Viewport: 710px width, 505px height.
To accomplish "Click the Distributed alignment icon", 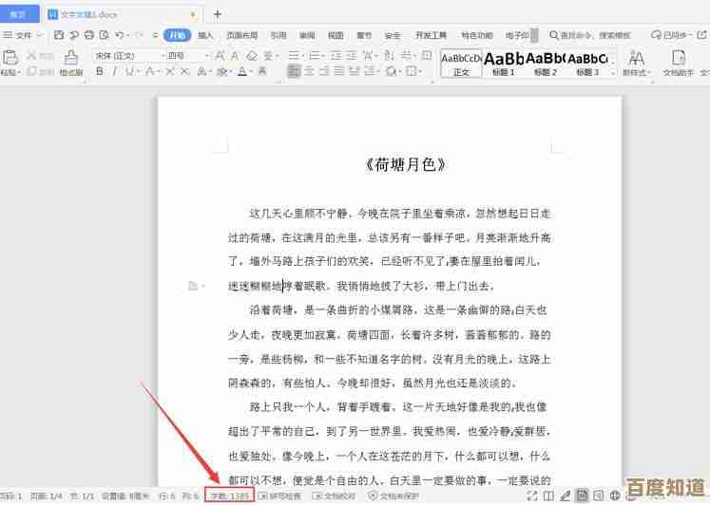I will tap(355, 71).
